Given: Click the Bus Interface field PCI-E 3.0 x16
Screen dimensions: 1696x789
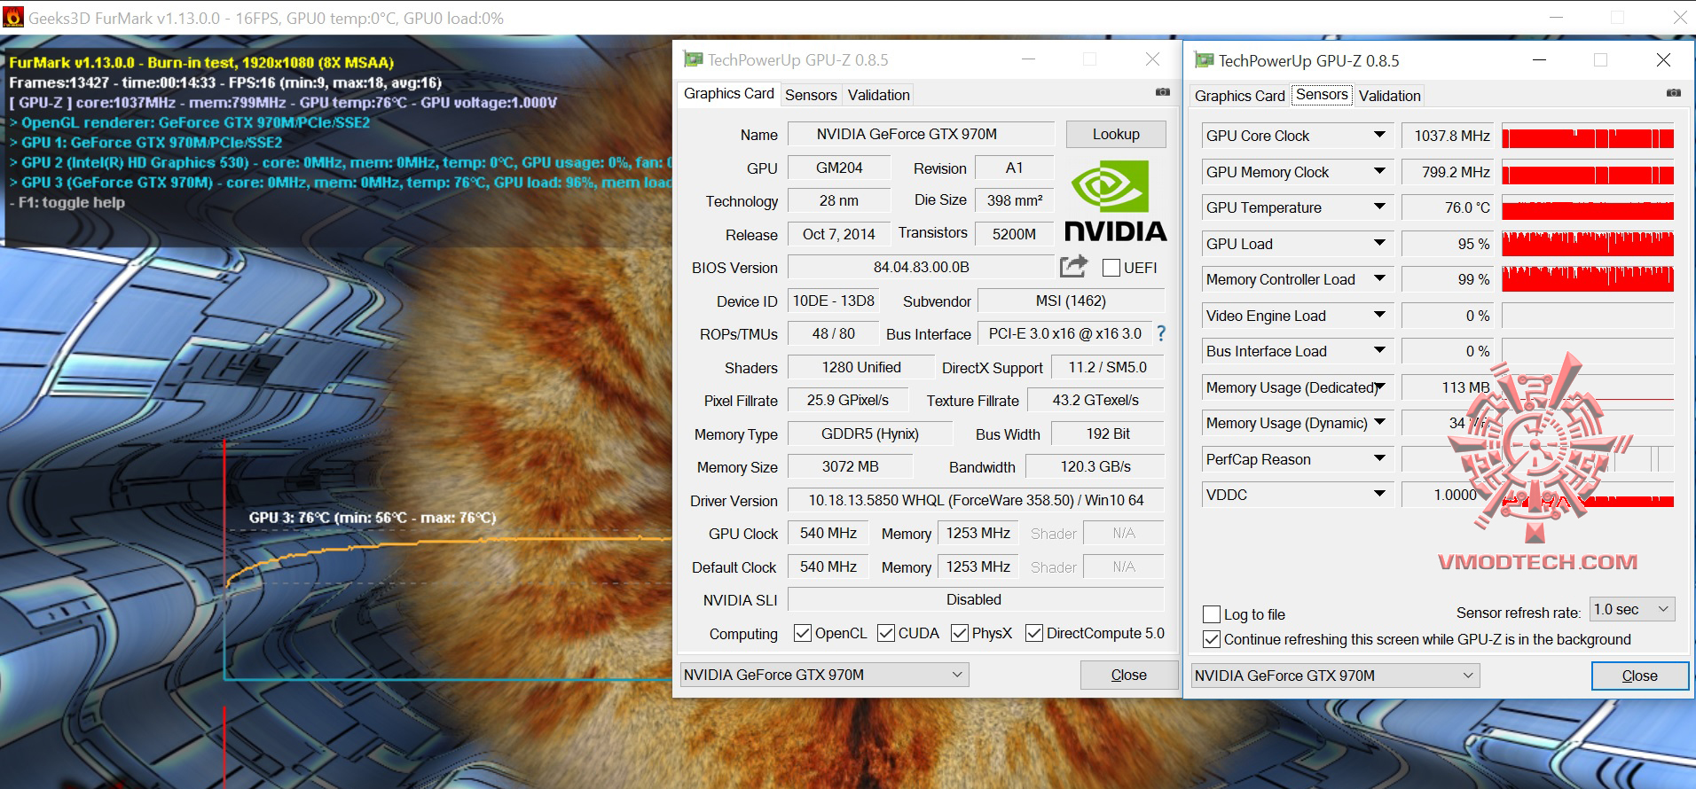Looking at the screenshot, I should click(1064, 333).
